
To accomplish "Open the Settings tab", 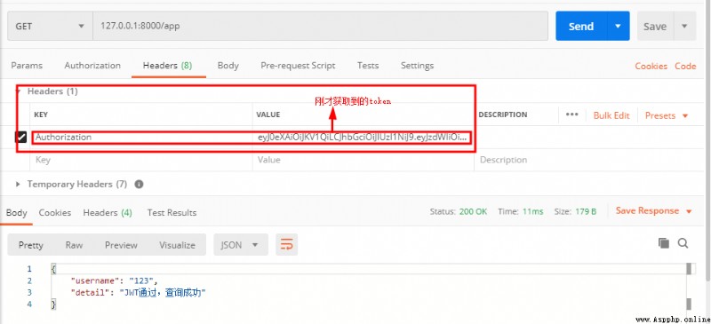I will click(x=417, y=66).
